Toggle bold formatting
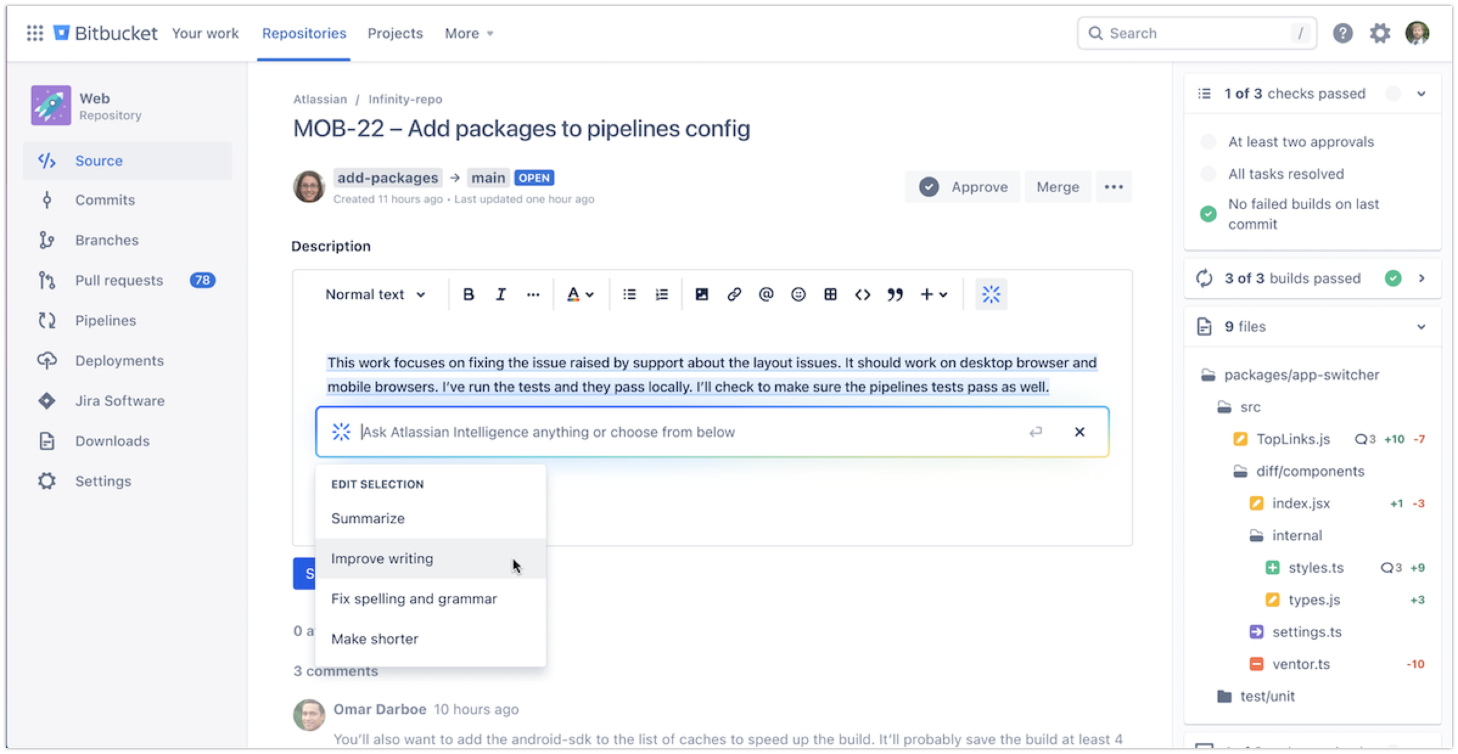Viewport: 1458px width, 754px height. (468, 294)
